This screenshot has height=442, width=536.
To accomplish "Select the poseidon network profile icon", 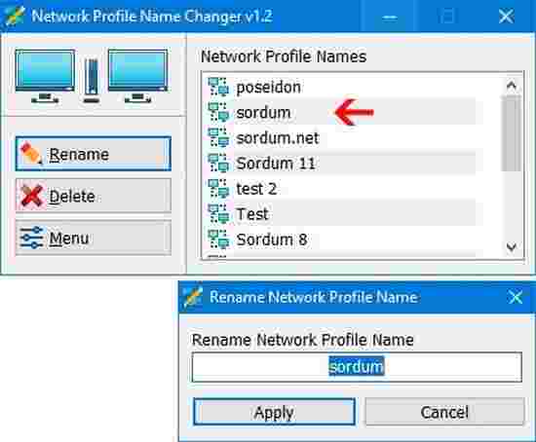I will click(218, 87).
